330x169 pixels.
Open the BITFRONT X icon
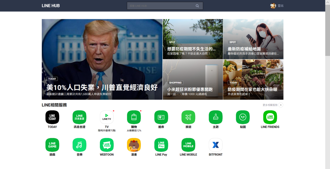[x=216, y=145]
